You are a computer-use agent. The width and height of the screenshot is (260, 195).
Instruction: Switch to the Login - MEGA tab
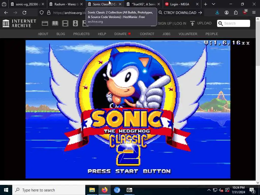[x=182, y=4]
